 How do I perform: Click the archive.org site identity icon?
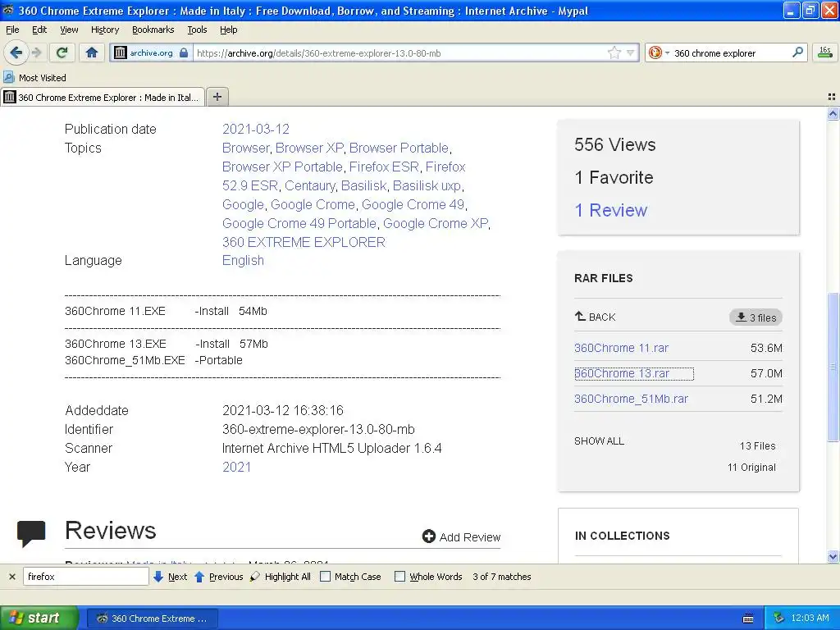[121, 52]
